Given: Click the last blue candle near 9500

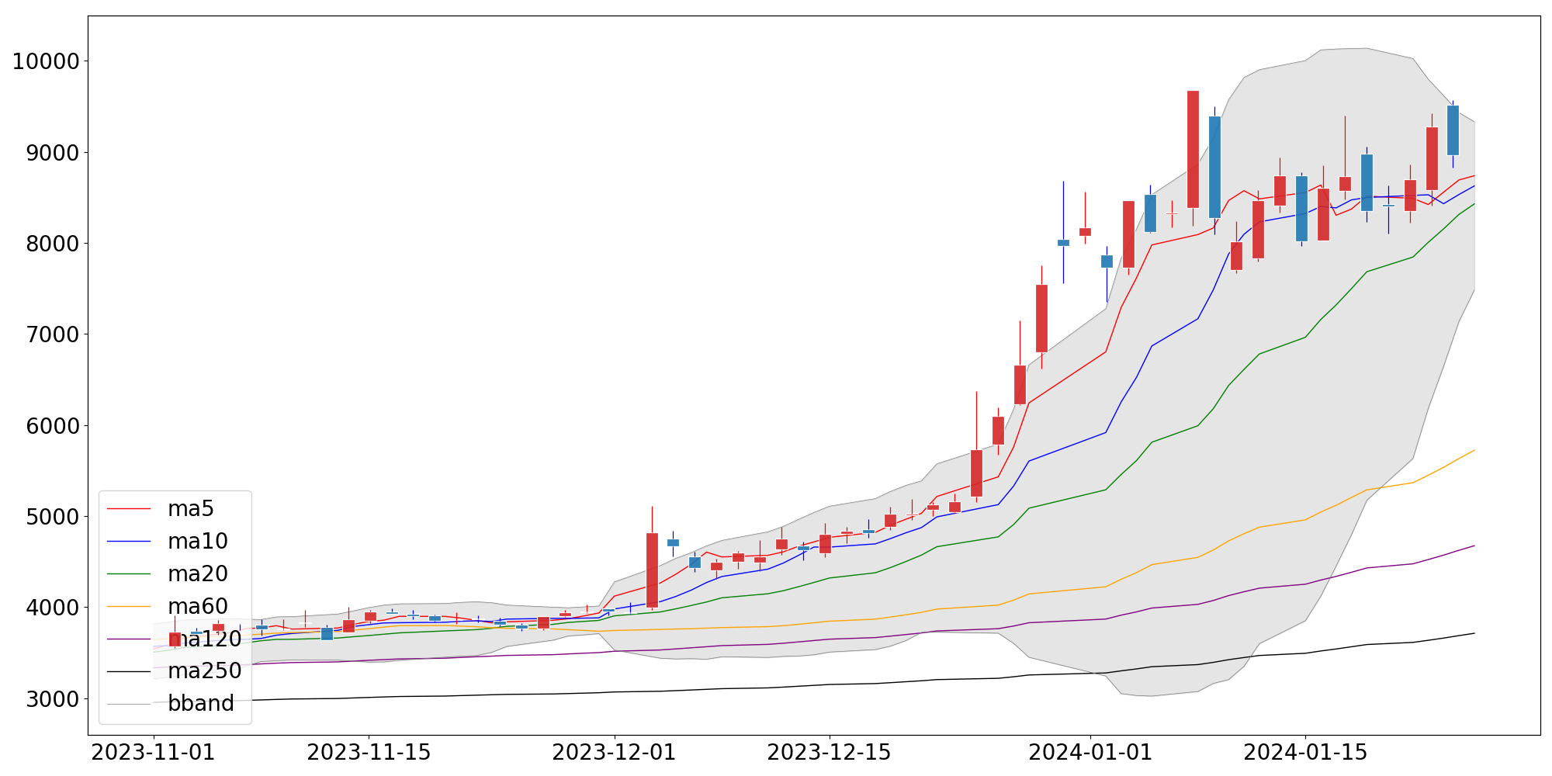Looking at the screenshot, I should point(1453,130).
